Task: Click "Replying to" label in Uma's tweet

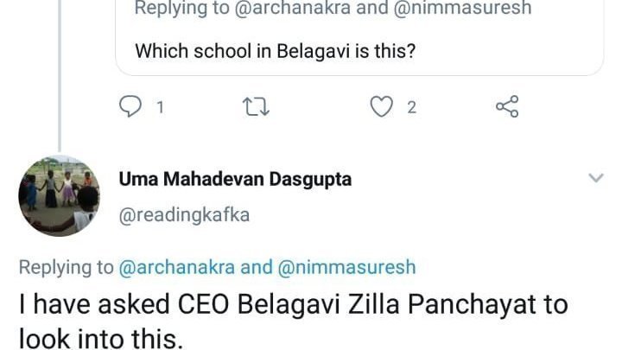Action: (66, 267)
